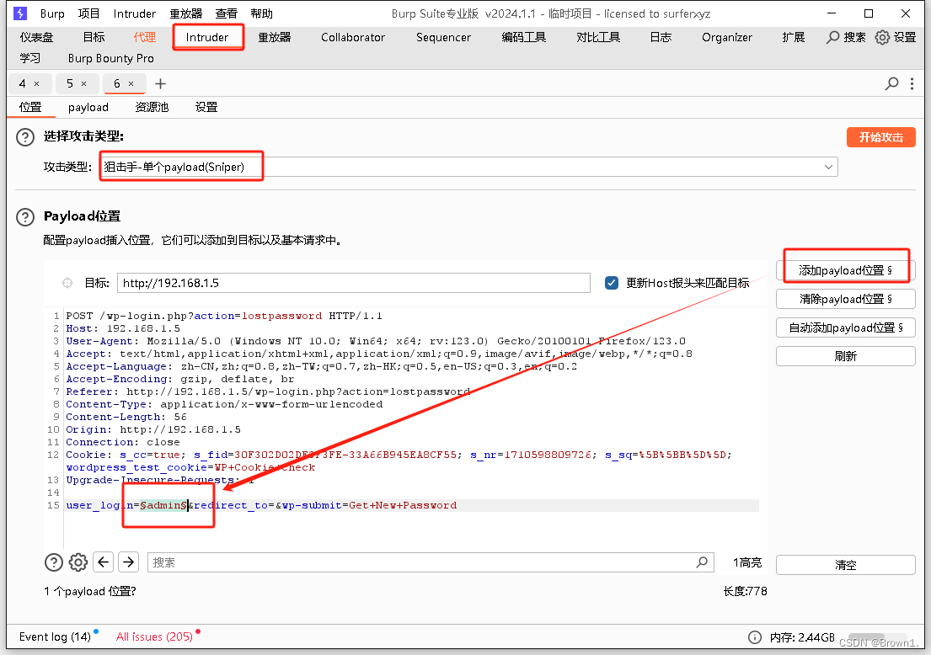
Task: Open the 项目 menu
Action: pos(89,13)
